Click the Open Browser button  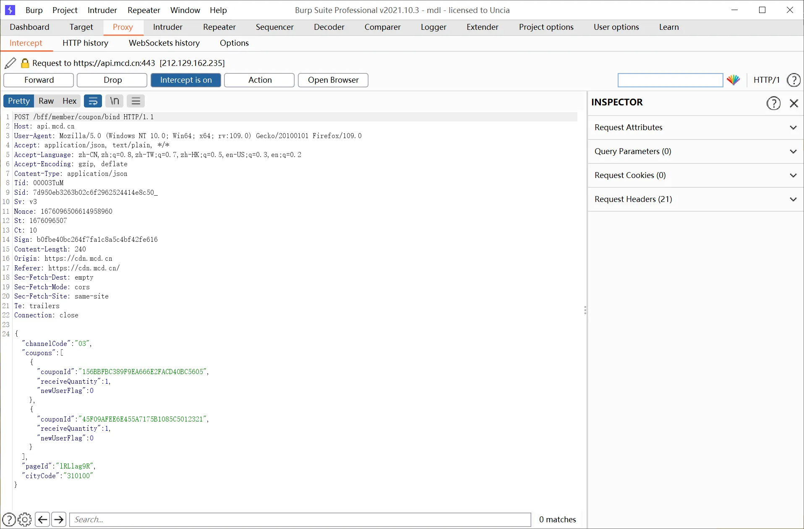tap(333, 80)
